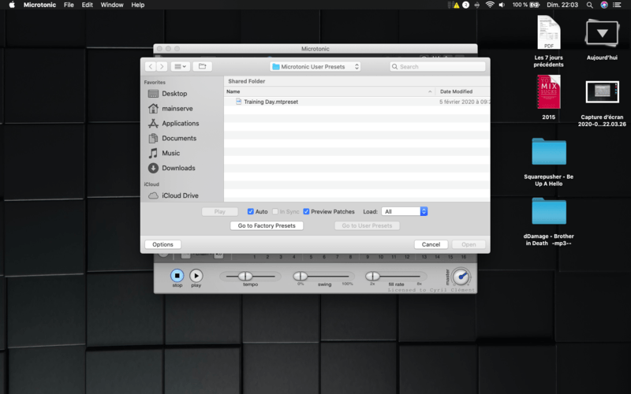
Task: Click the Siri icon in menu bar
Action: tap(604, 5)
